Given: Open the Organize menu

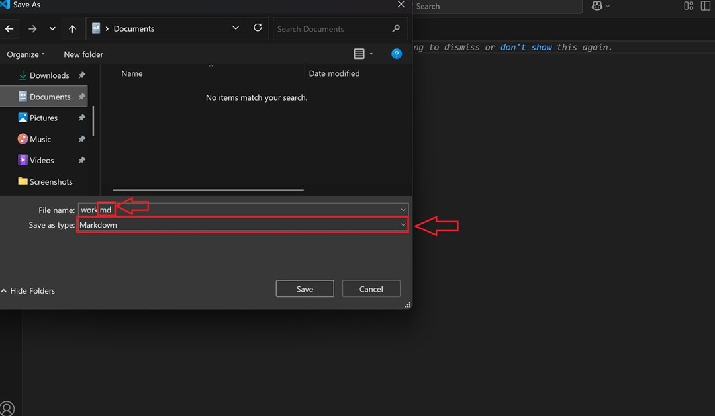Looking at the screenshot, I should click(26, 54).
